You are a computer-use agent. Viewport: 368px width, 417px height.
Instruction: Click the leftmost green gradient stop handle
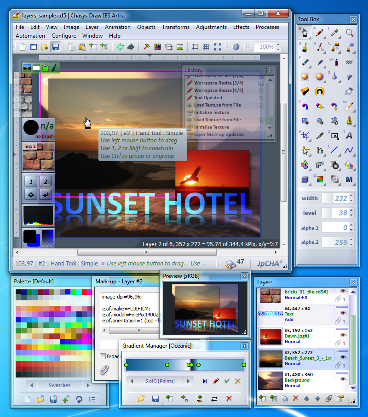coord(126,365)
